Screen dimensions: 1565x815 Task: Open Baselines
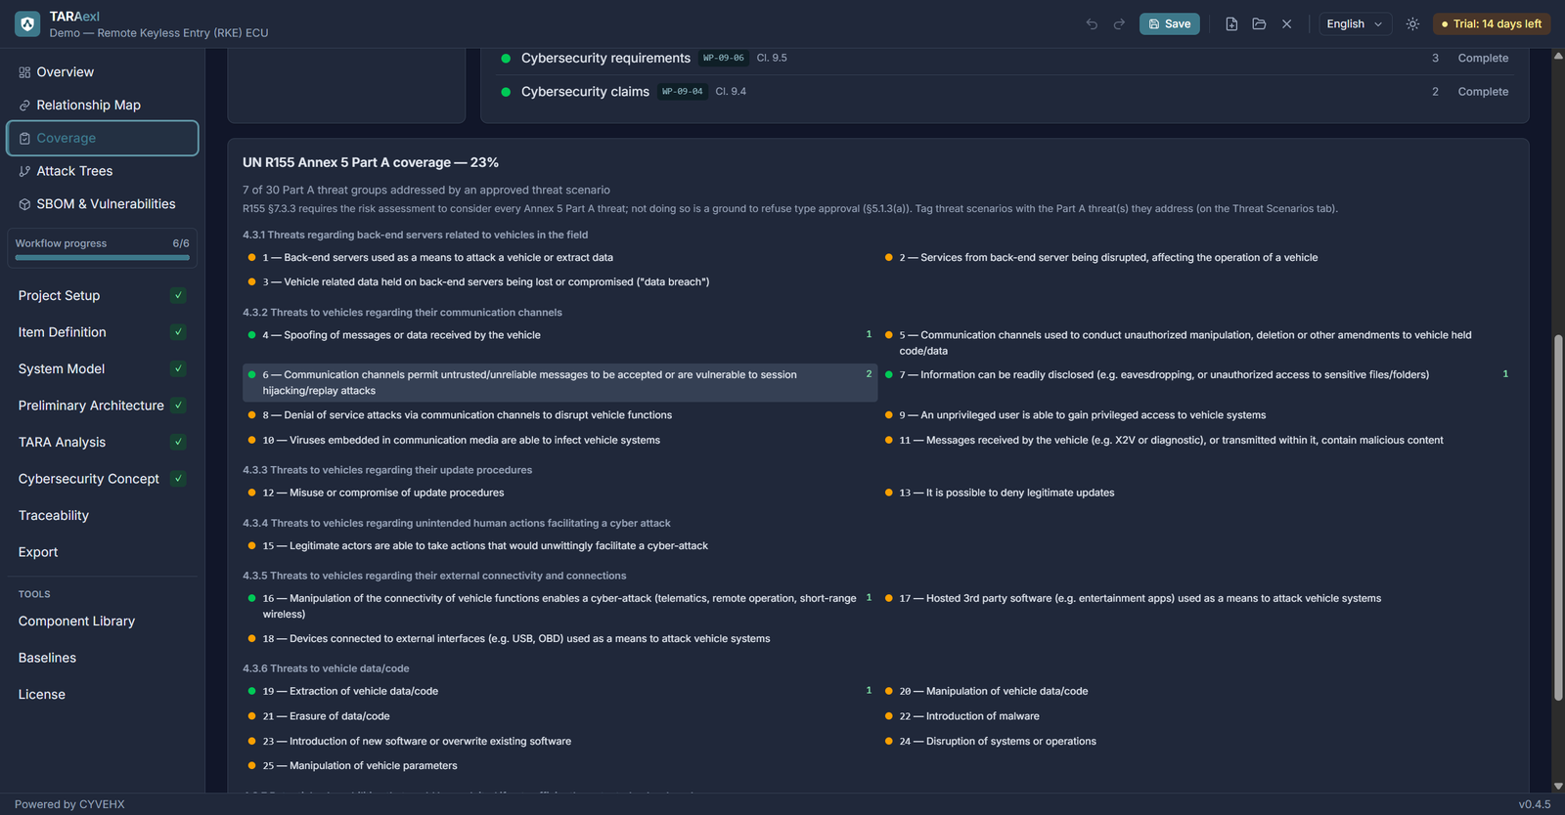point(103,658)
